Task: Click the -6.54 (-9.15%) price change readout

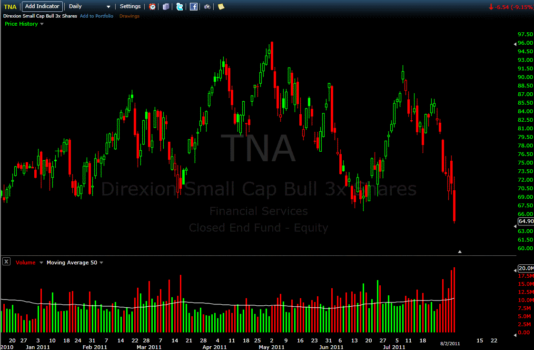Action: (511, 7)
